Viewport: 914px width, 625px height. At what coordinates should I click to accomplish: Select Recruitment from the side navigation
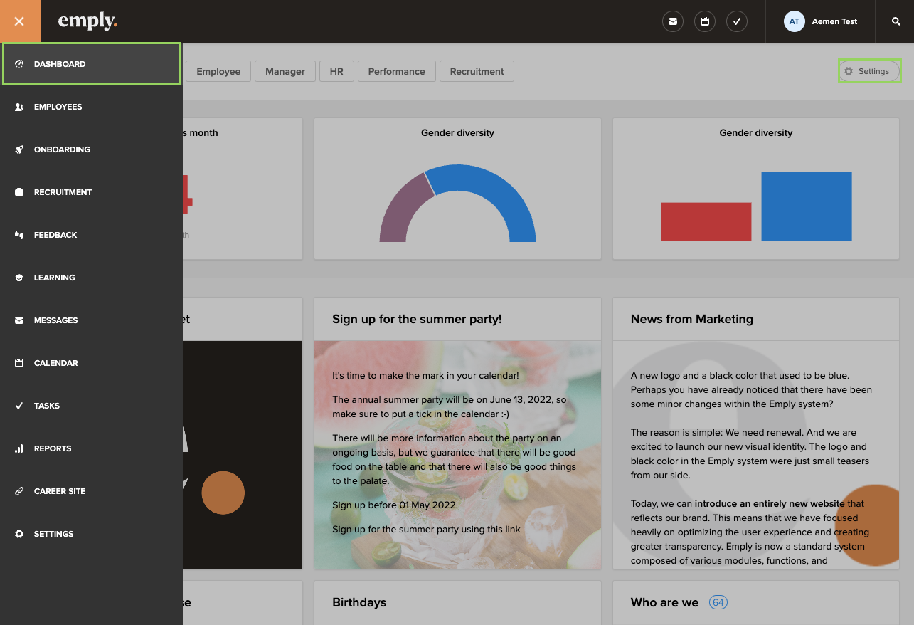63,192
